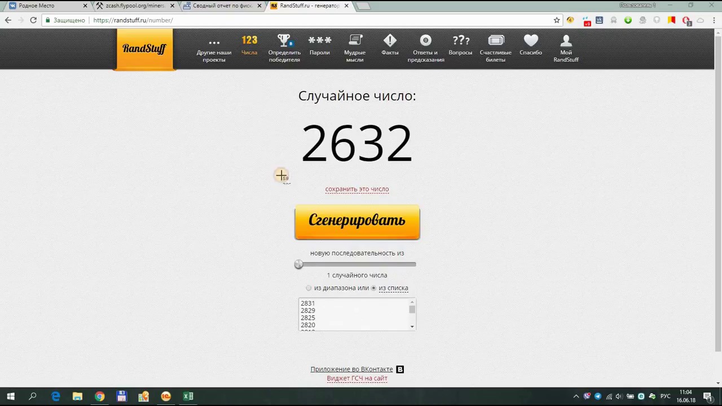
Task: Select the 'Числа' 123 section
Action: (249, 45)
